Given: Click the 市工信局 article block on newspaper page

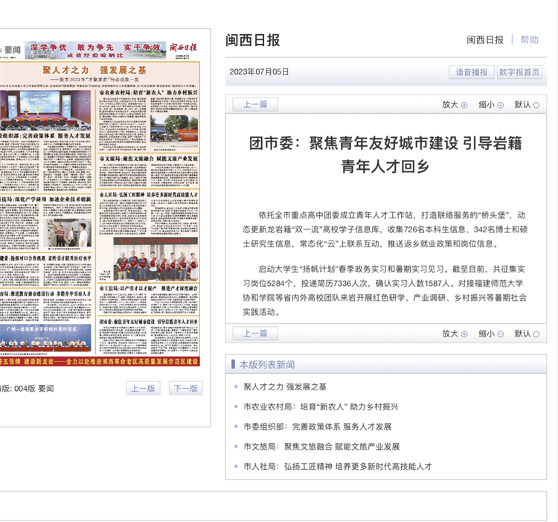Looking at the screenshot, I should (148, 300).
